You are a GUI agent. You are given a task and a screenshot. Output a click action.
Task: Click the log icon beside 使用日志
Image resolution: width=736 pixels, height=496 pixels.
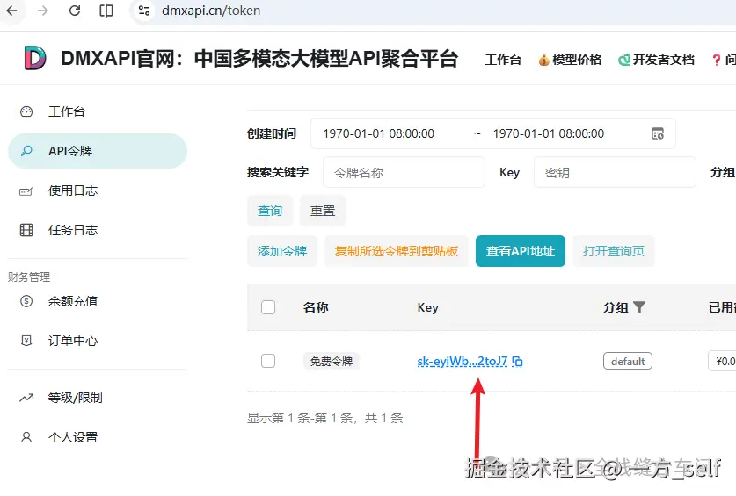26,190
